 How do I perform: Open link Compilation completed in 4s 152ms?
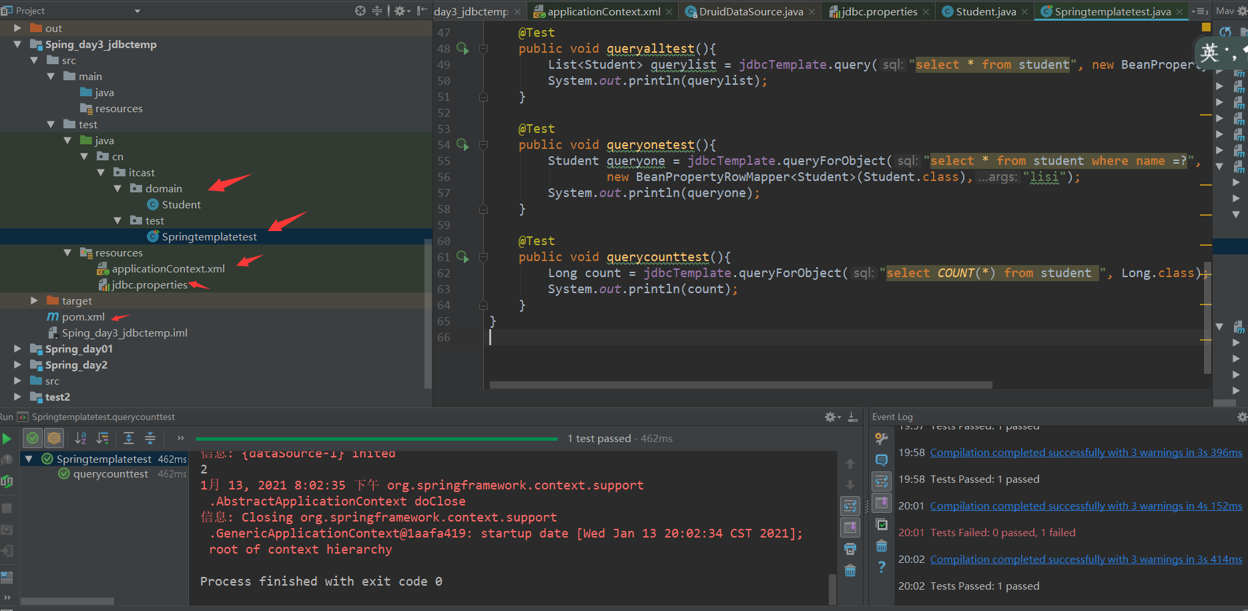tap(1086, 505)
